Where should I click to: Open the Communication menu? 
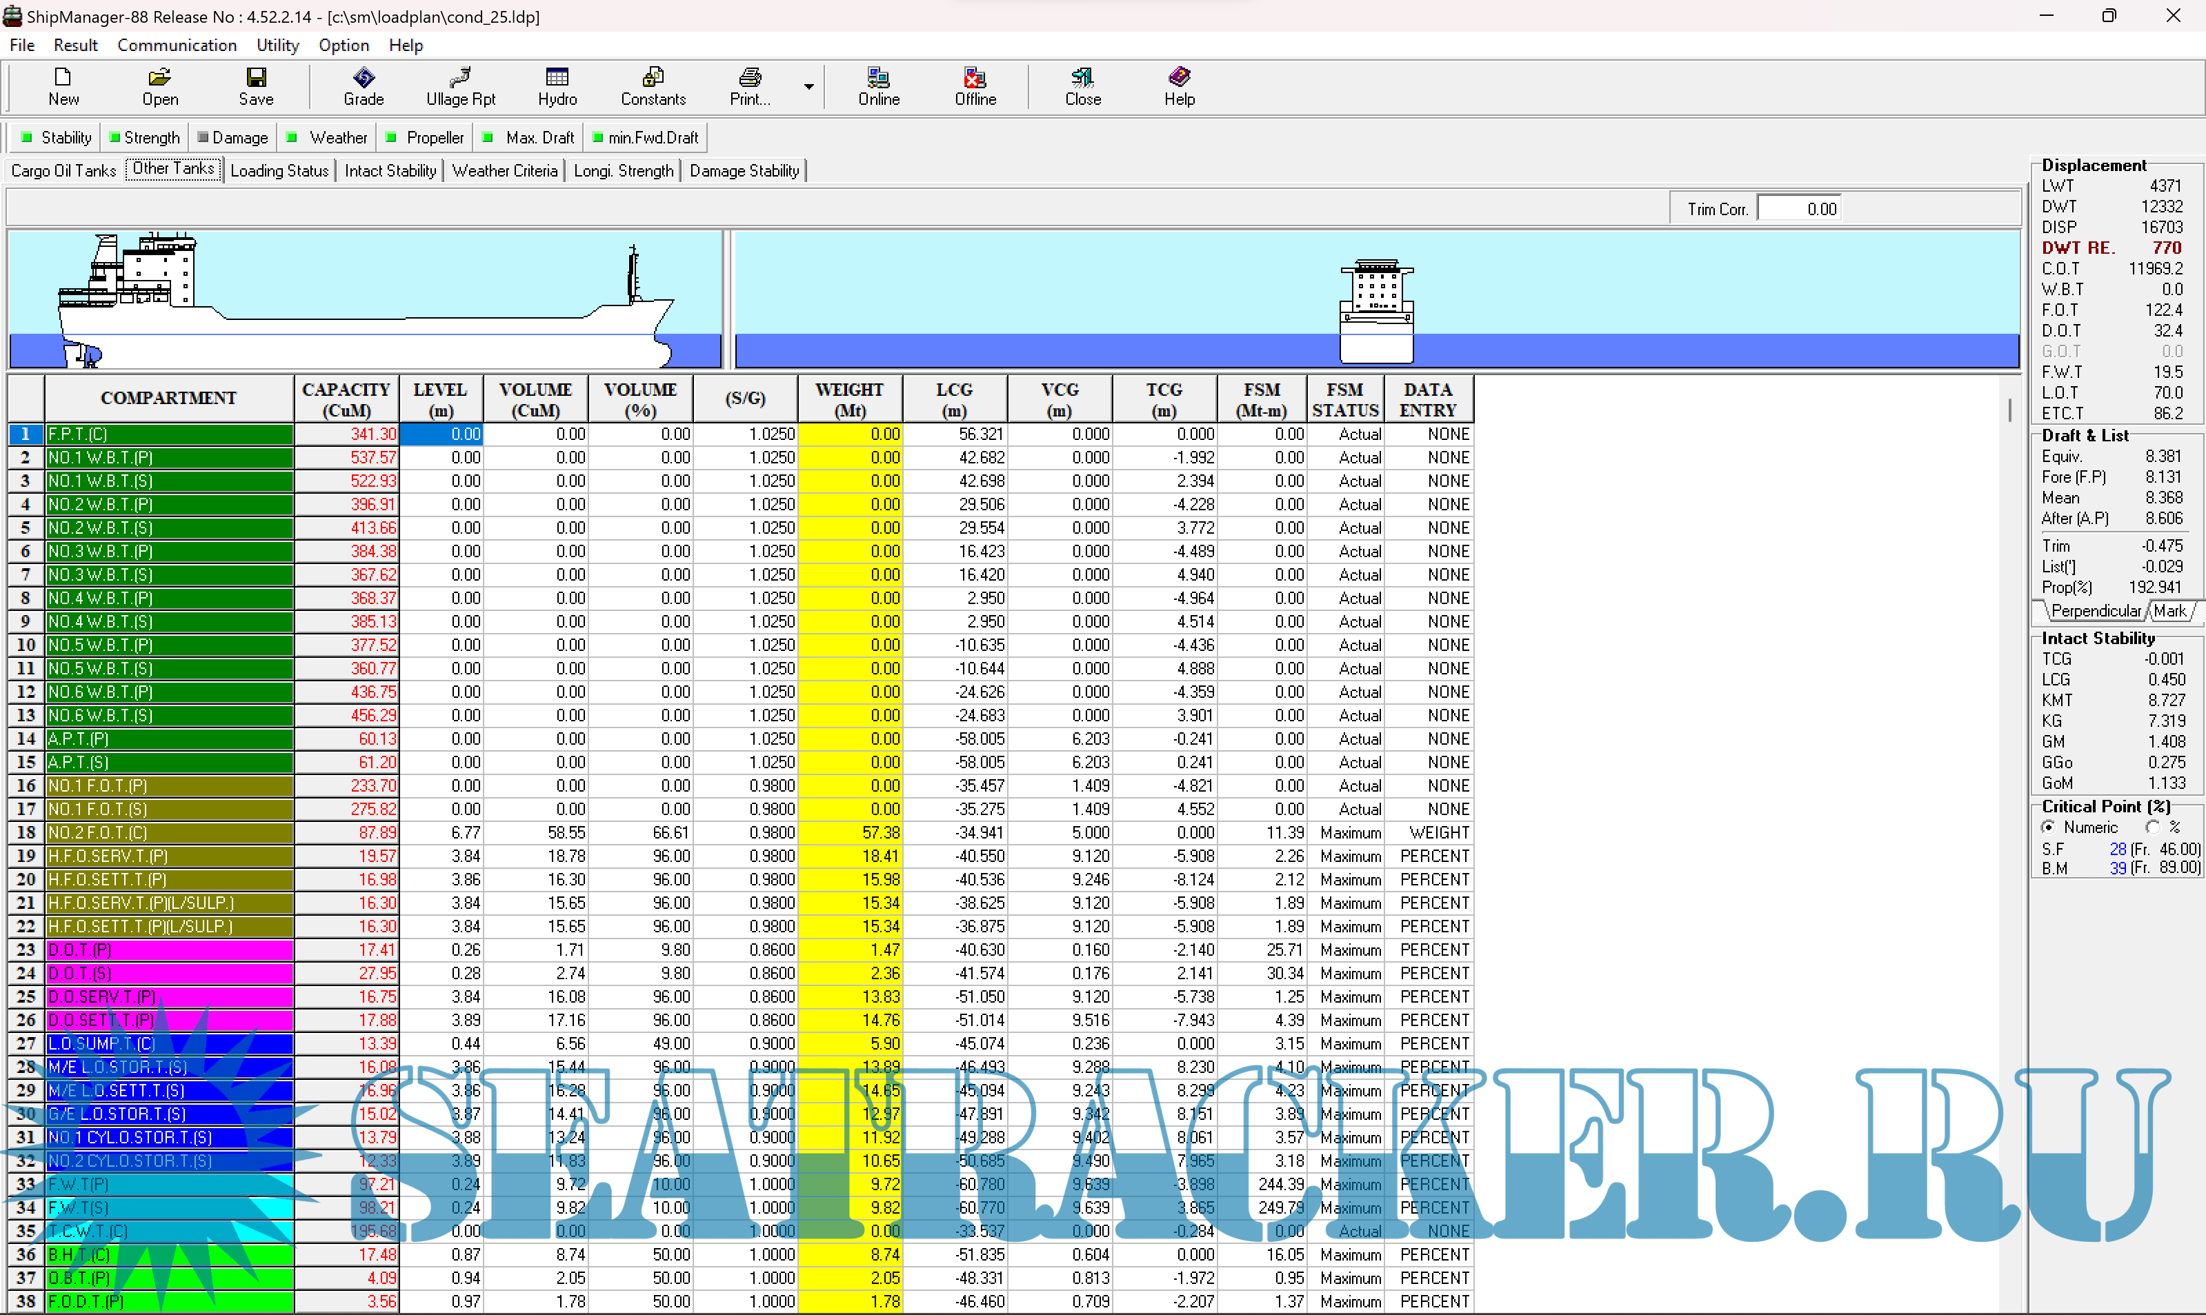click(x=177, y=46)
